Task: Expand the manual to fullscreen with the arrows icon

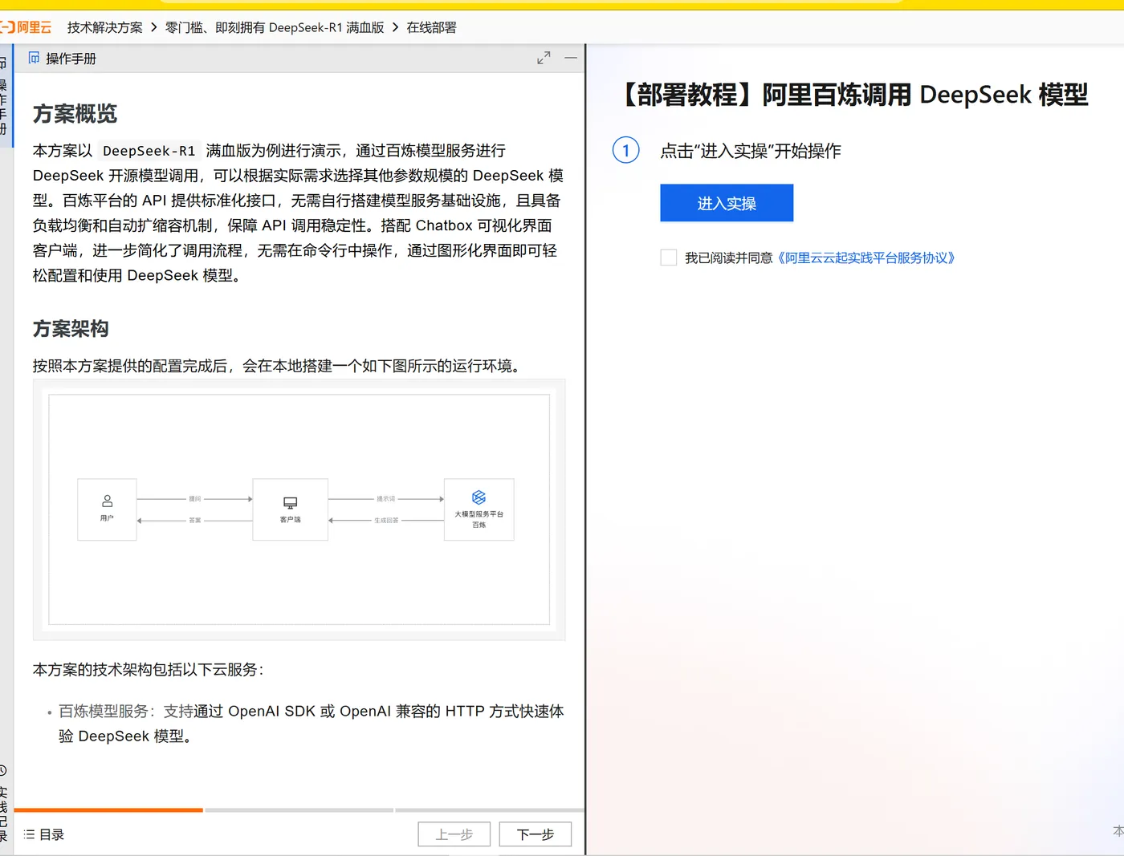Action: pyautogui.click(x=544, y=57)
